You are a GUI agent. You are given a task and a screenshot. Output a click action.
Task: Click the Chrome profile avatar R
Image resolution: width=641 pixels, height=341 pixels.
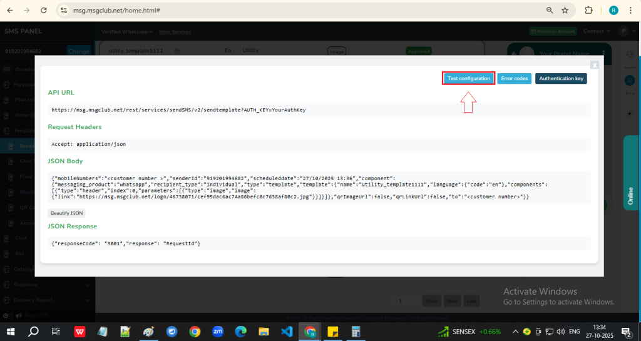[x=613, y=11]
